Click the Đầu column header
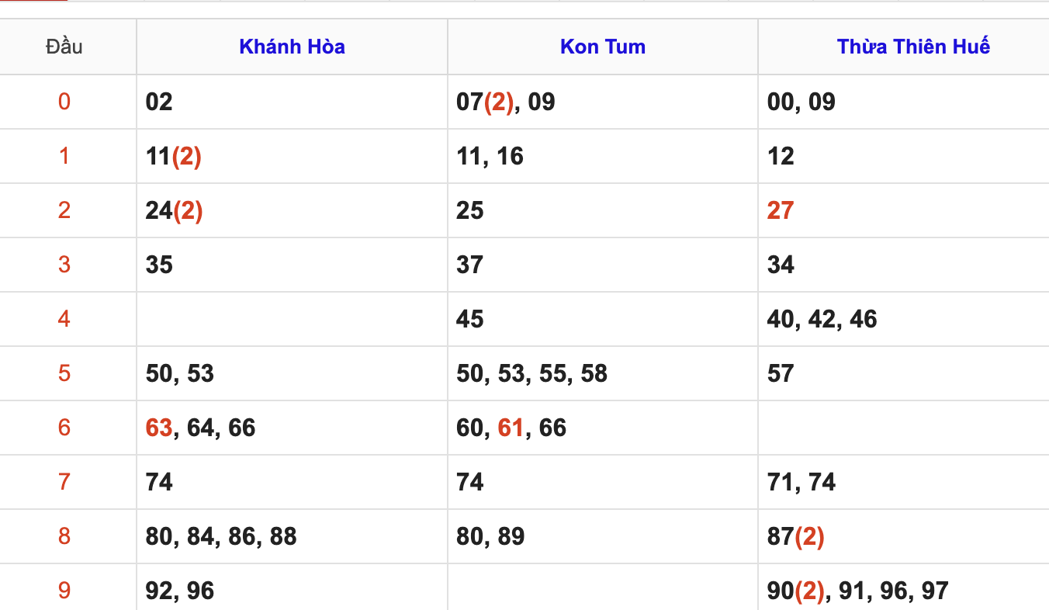Image resolution: width=1049 pixels, height=610 pixels. click(x=64, y=47)
